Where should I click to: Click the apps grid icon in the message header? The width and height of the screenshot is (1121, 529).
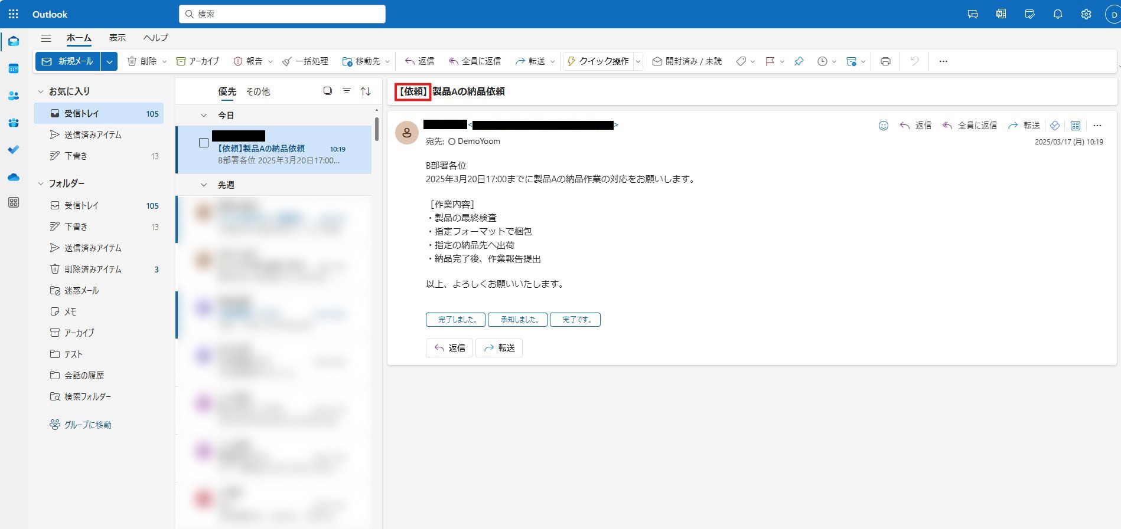pos(1076,126)
